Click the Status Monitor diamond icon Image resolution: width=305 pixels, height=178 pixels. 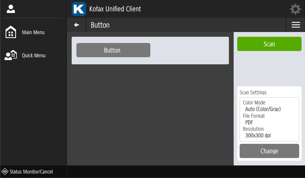pyautogui.click(x=5, y=172)
